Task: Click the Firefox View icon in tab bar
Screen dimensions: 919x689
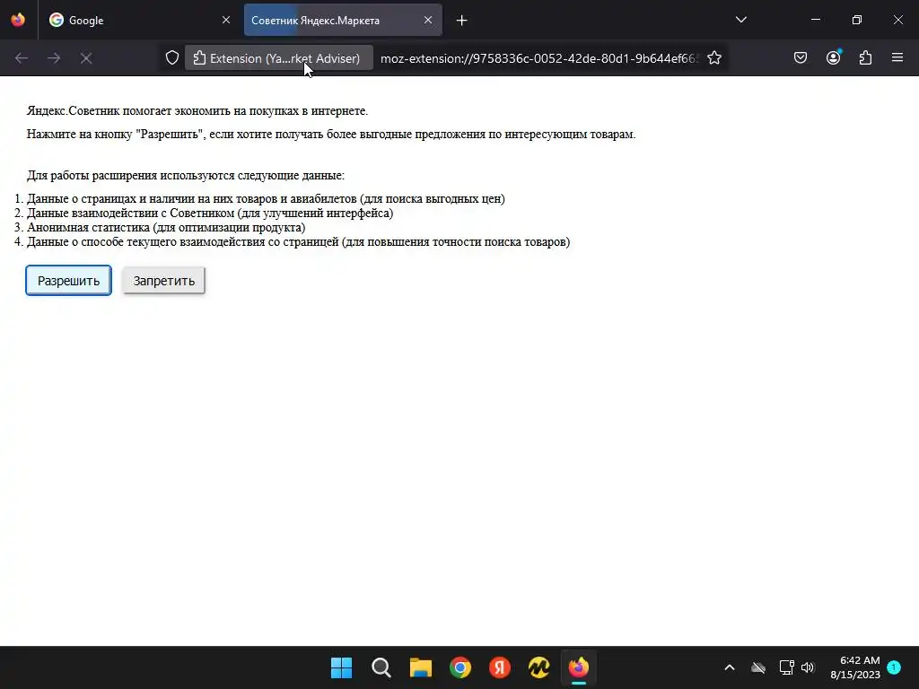Action: 18,20
